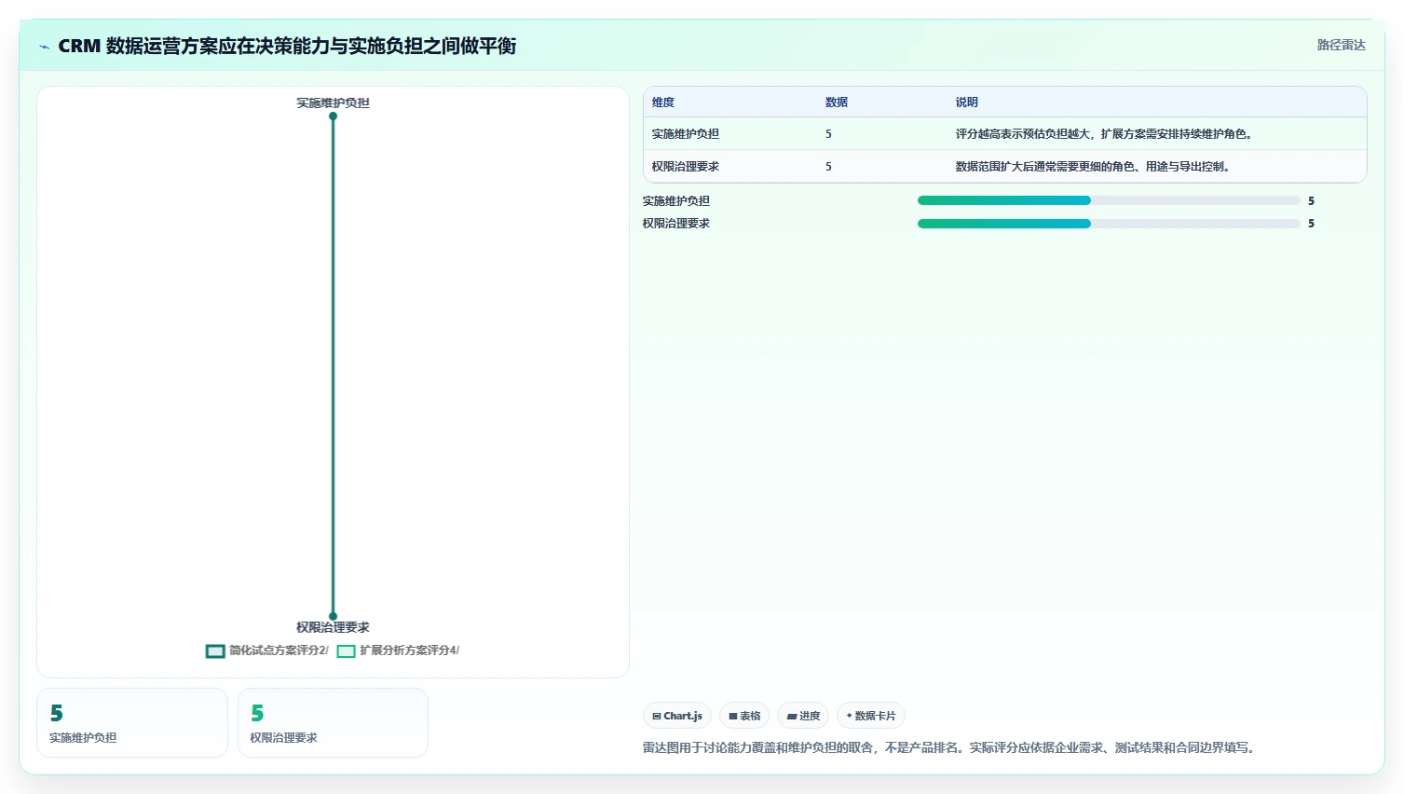Click description starting 评分越高表示预估负担越大
Viewport: 1404px width, 794px height.
pyautogui.click(x=1104, y=134)
